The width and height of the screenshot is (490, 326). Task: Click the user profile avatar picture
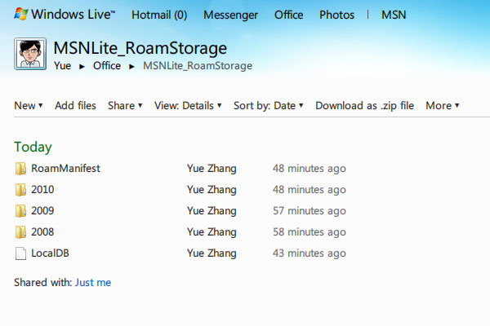(30, 55)
